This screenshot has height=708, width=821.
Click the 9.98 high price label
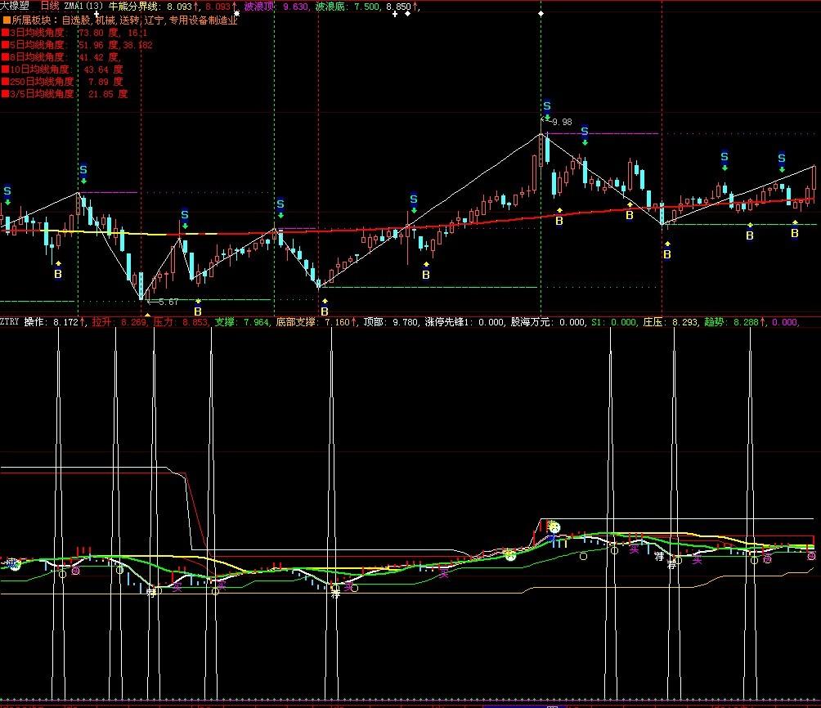tap(561, 123)
